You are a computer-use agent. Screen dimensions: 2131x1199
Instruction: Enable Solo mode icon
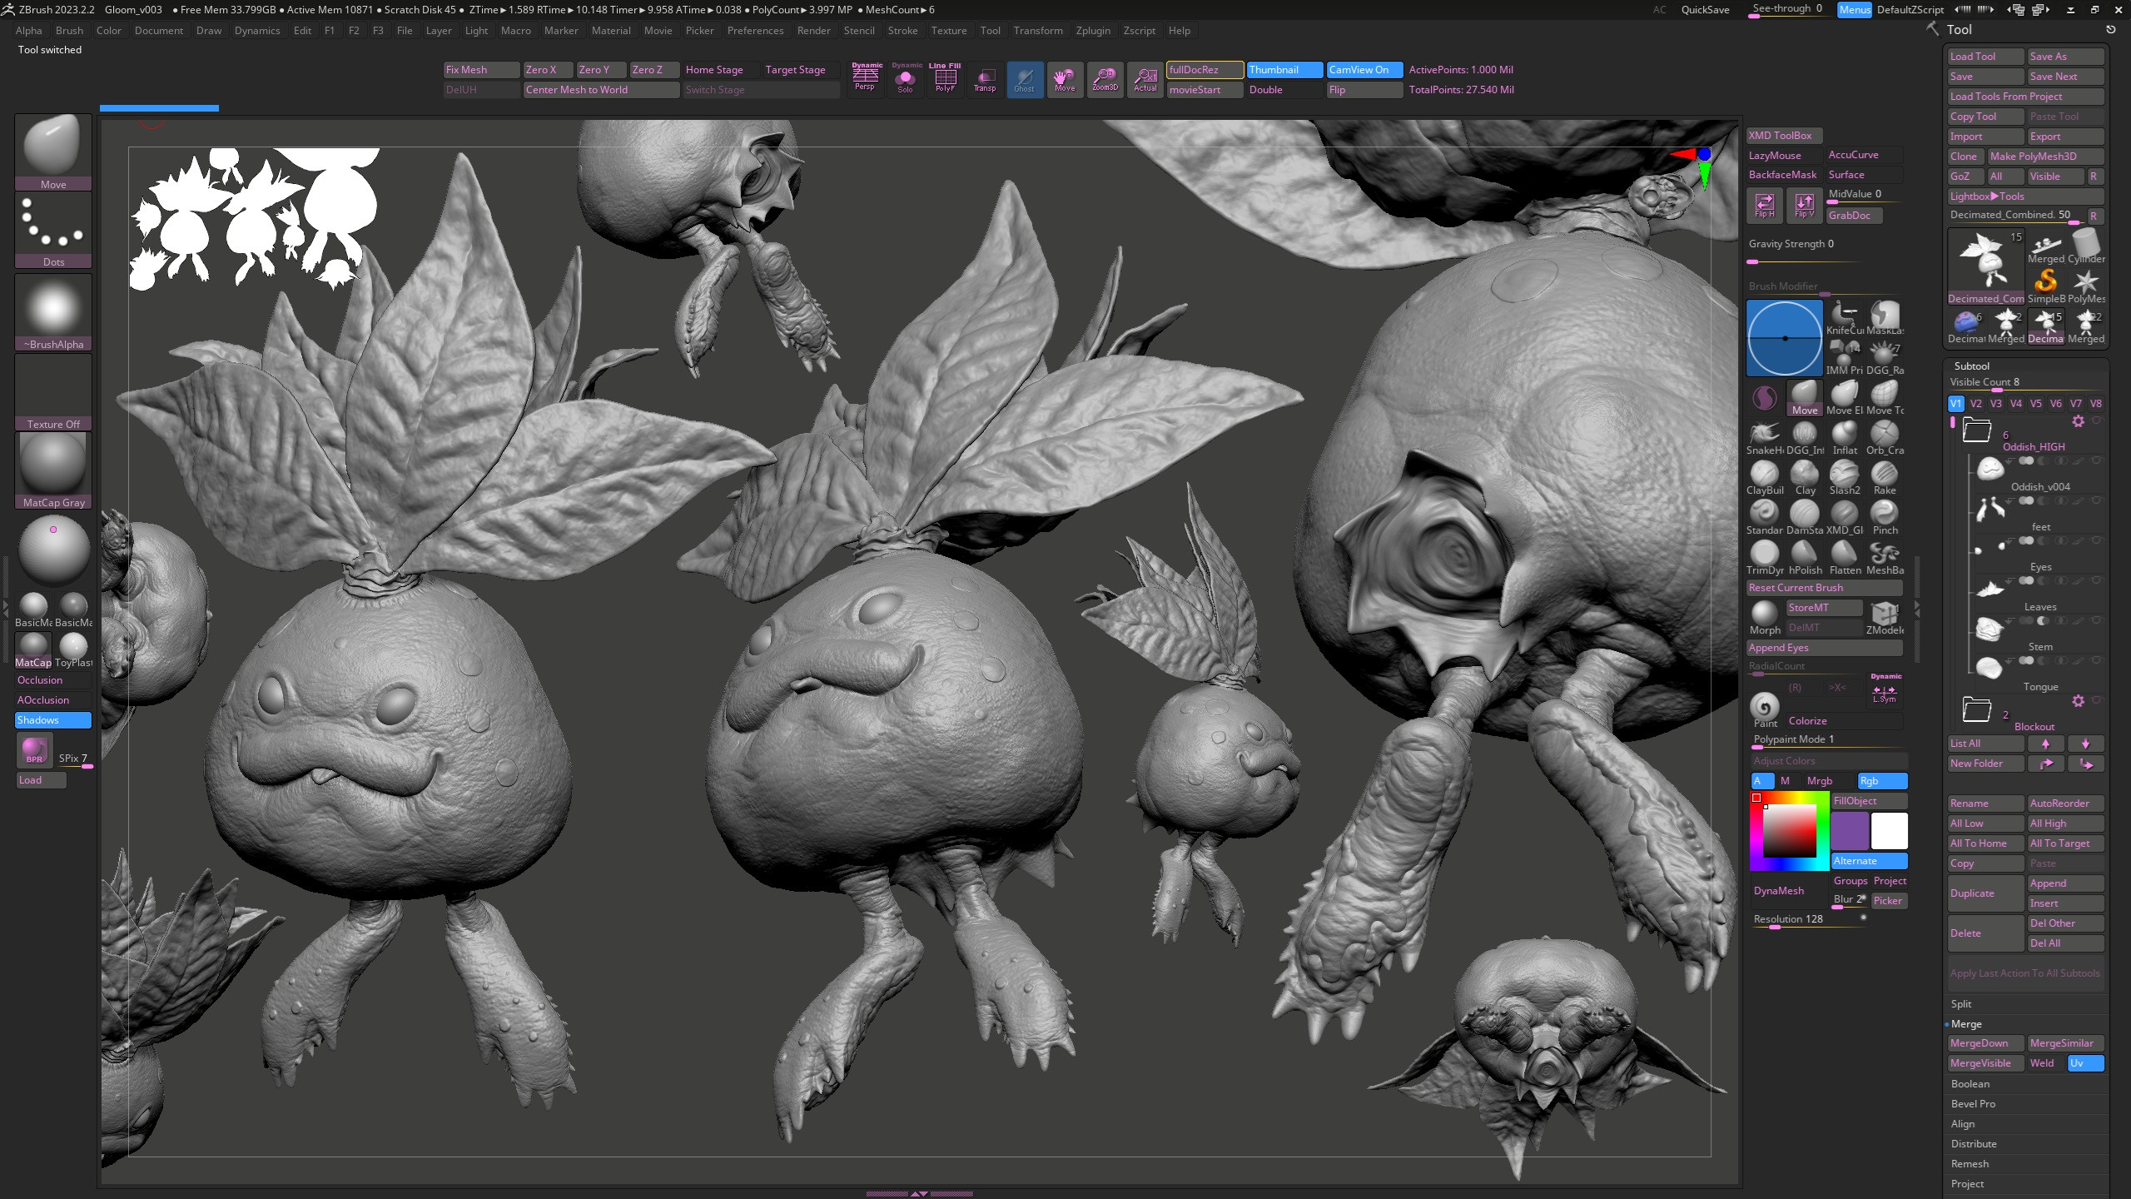click(x=905, y=78)
